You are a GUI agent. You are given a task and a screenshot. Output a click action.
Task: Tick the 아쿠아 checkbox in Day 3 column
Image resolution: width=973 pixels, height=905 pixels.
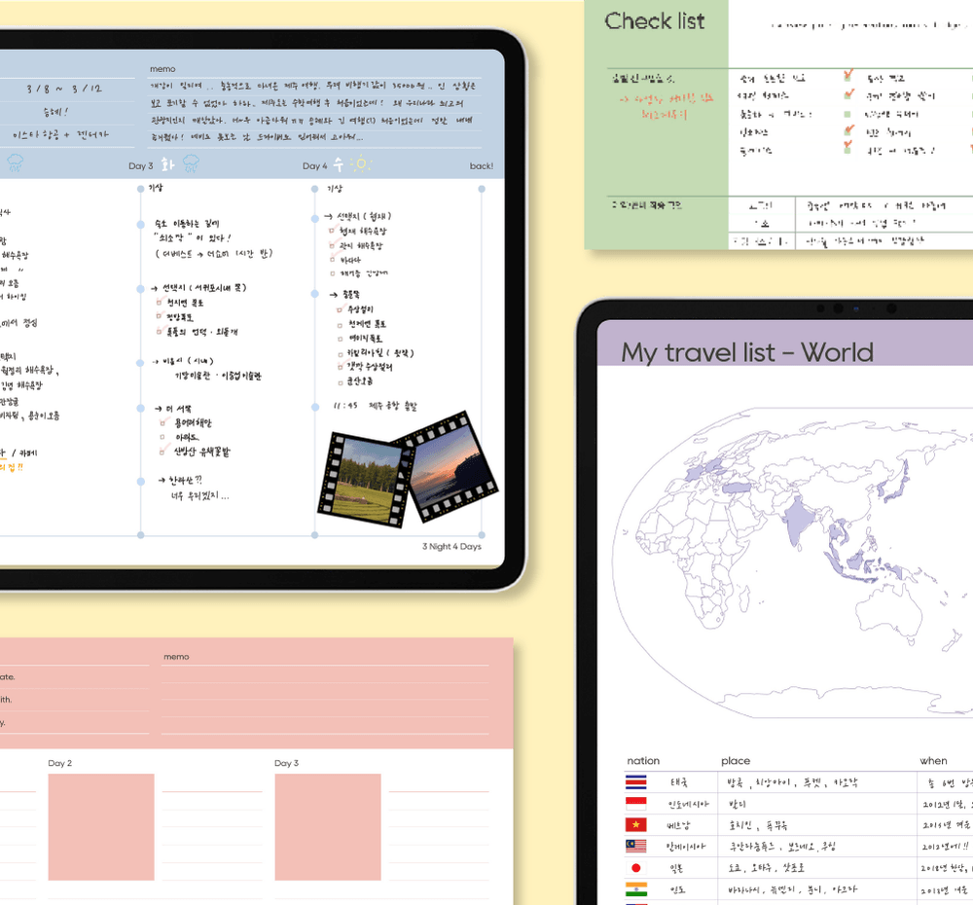tap(162, 437)
